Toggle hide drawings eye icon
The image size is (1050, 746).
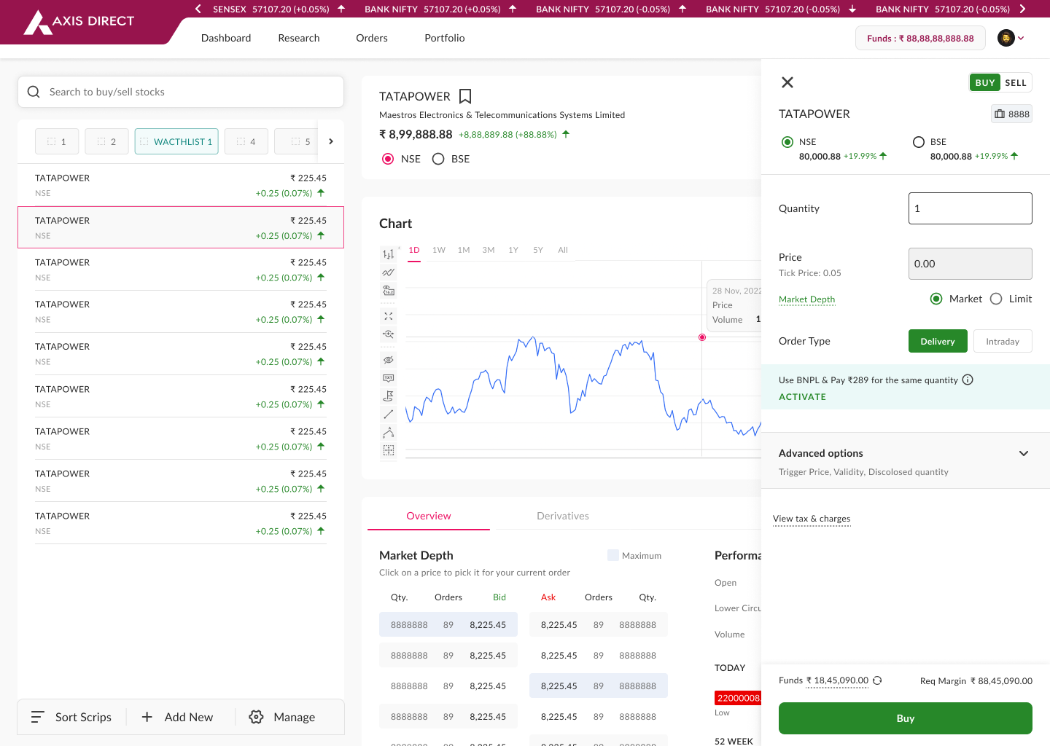tap(388, 360)
